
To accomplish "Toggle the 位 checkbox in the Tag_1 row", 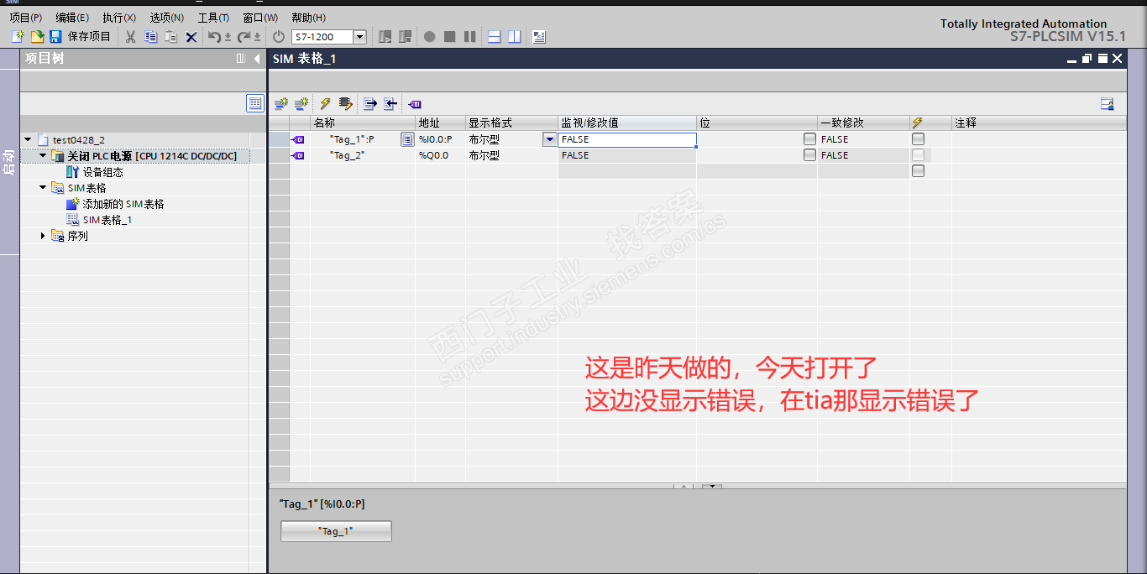I will point(809,139).
